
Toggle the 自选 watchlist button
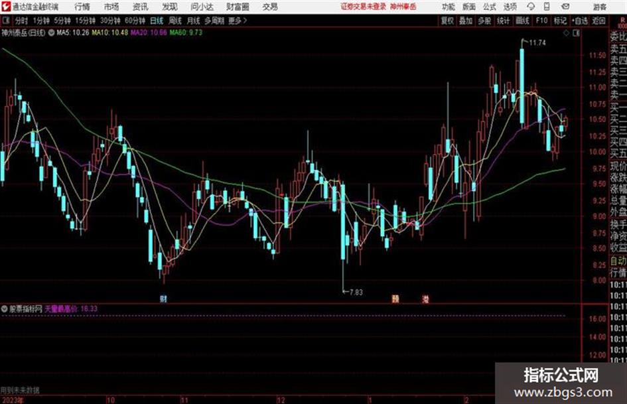click(580, 21)
